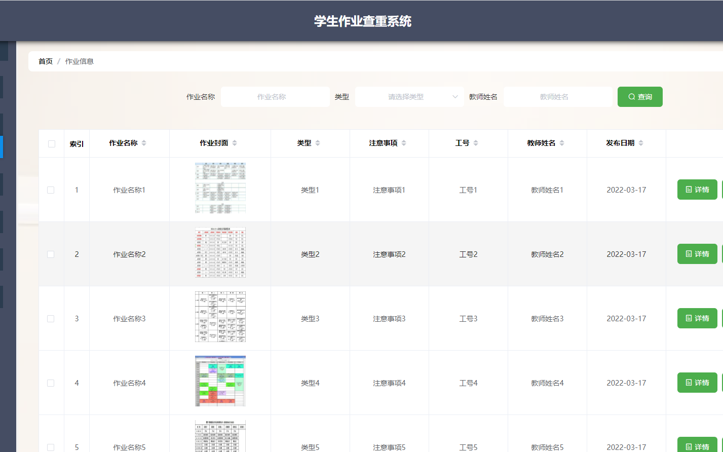Viewport: 723px width, 452px height.
Task: Sort by 工号 column arrows
Action: tap(476, 143)
